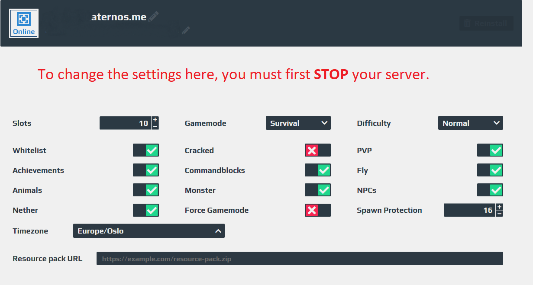Disable the Fly toggle

click(490, 170)
